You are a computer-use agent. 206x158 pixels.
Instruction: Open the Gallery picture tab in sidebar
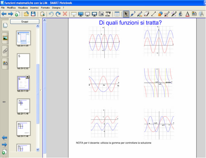(x=5, y=38)
